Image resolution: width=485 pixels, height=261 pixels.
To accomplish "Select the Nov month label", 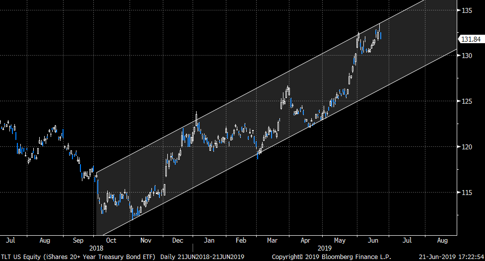I will [145, 240].
